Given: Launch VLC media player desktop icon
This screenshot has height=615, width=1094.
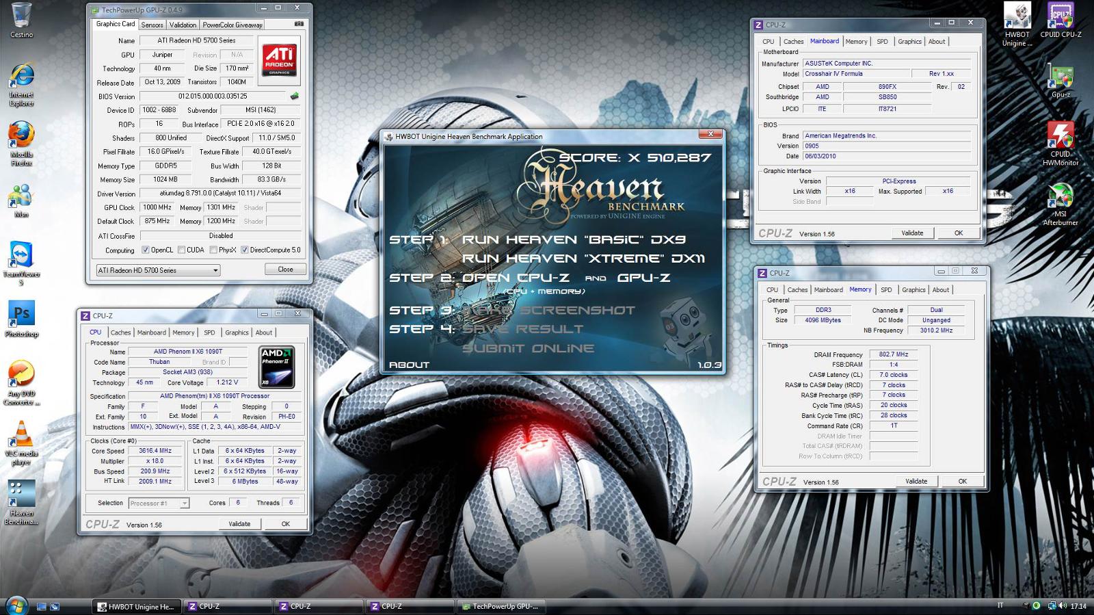Looking at the screenshot, I should [21, 443].
